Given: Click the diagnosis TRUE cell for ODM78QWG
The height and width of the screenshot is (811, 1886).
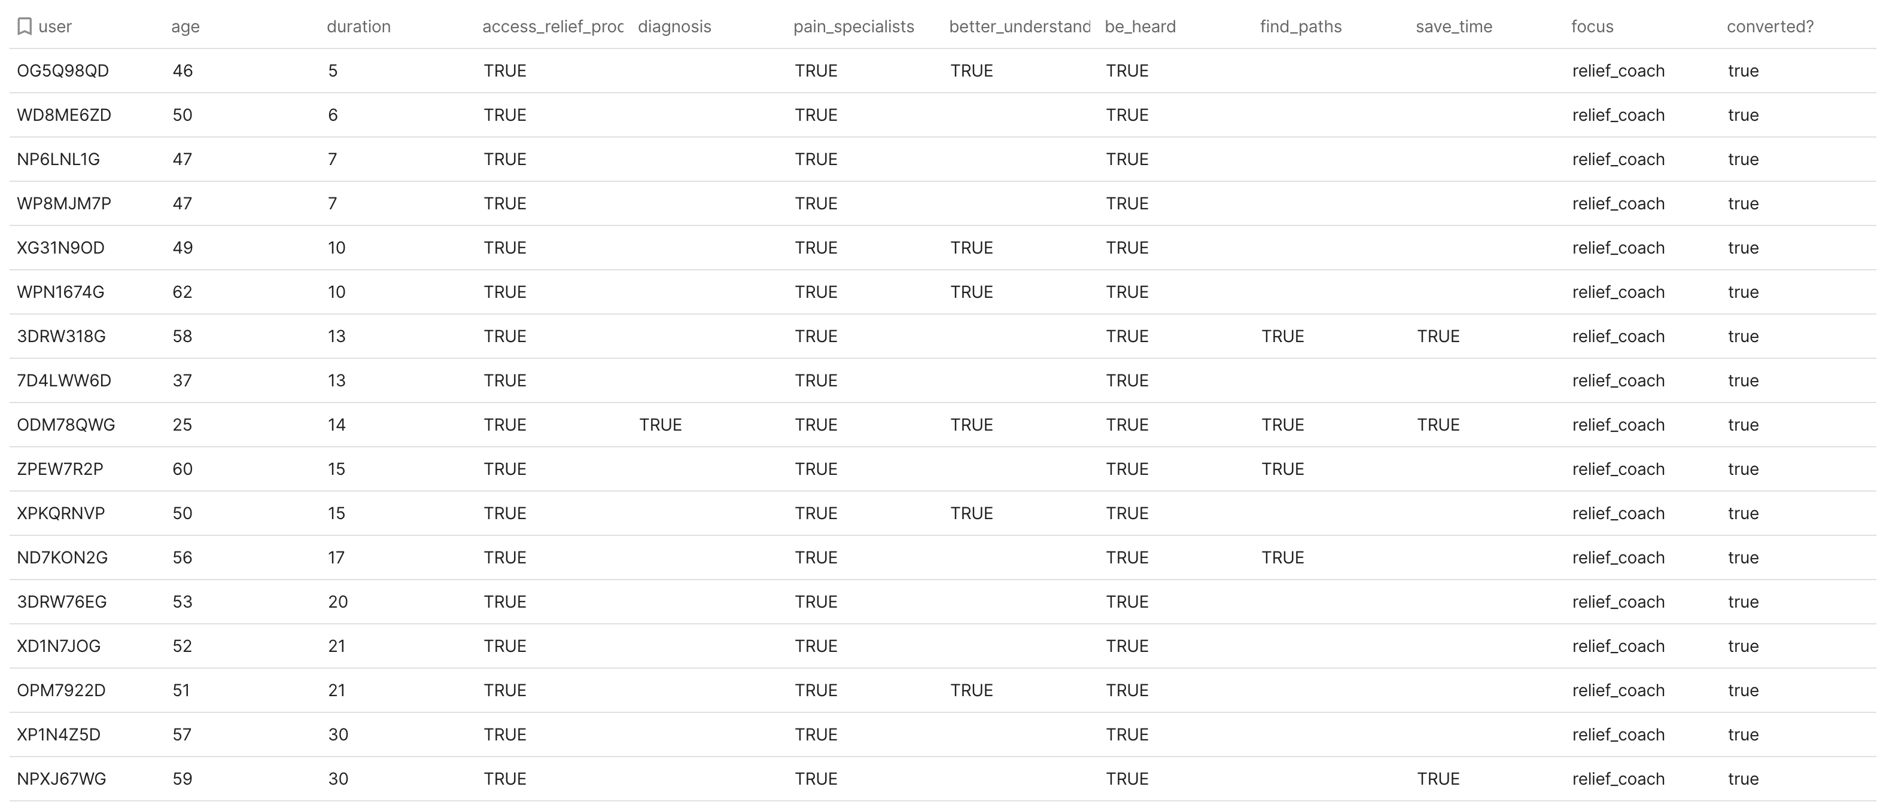Looking at the screenshot, I should (x=661, y=425).
